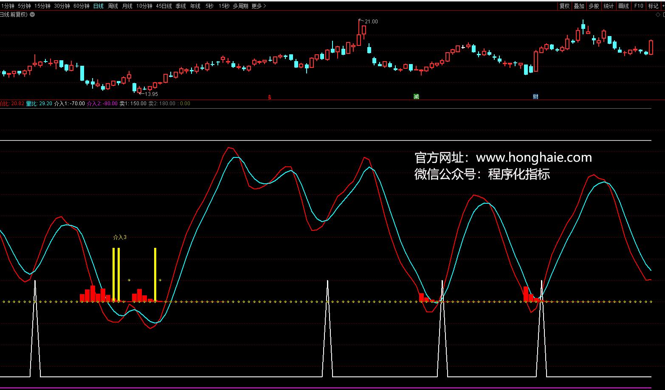Select the 1分钟 period tab

point(7,6)
